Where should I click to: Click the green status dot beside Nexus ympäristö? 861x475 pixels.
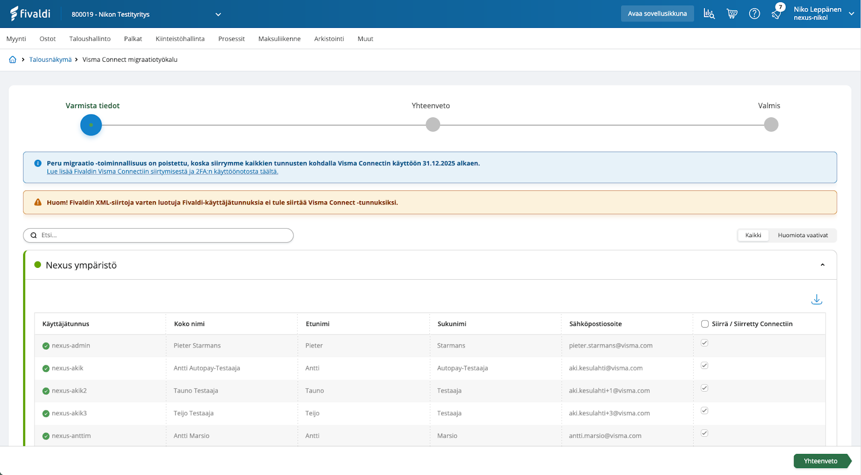coord(38,265)
